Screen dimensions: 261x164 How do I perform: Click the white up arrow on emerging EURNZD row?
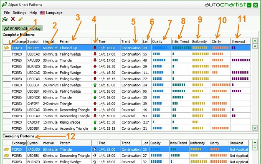click(x=95, y=161)
